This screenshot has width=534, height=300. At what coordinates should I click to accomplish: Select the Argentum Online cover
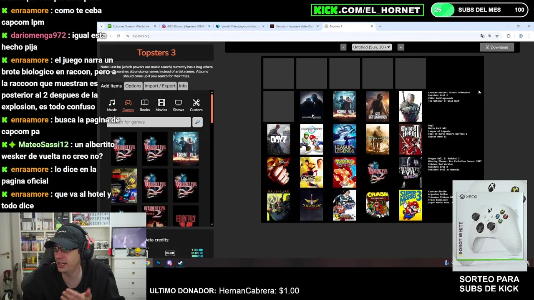coord(312,205)
